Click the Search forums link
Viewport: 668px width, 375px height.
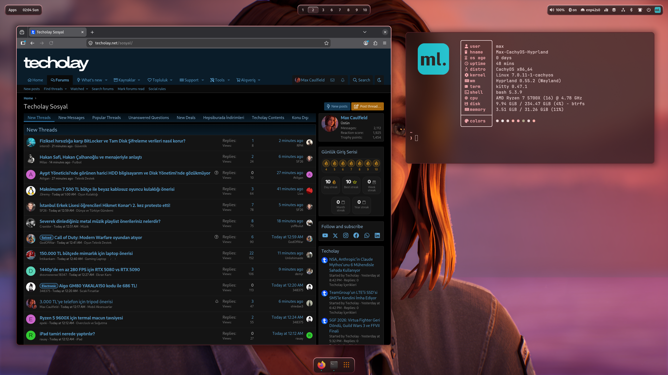103,89
